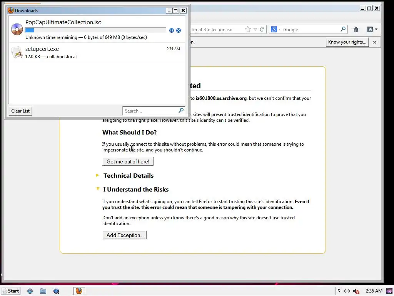The image size is (394, 296).
Task: Close the Downloads window
Action: (x=183, y=10)
